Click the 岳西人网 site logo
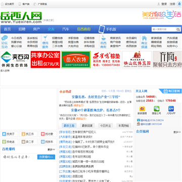The image size is (182, 182). pyautogui.click(x=21, y=18)
